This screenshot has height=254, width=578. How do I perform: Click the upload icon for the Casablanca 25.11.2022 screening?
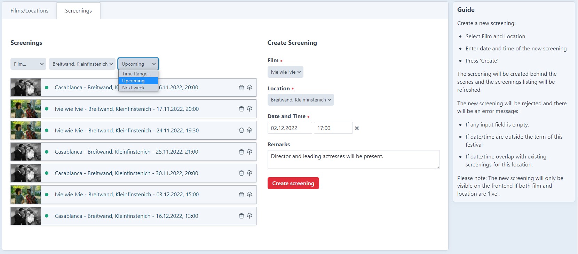(250, 152)
